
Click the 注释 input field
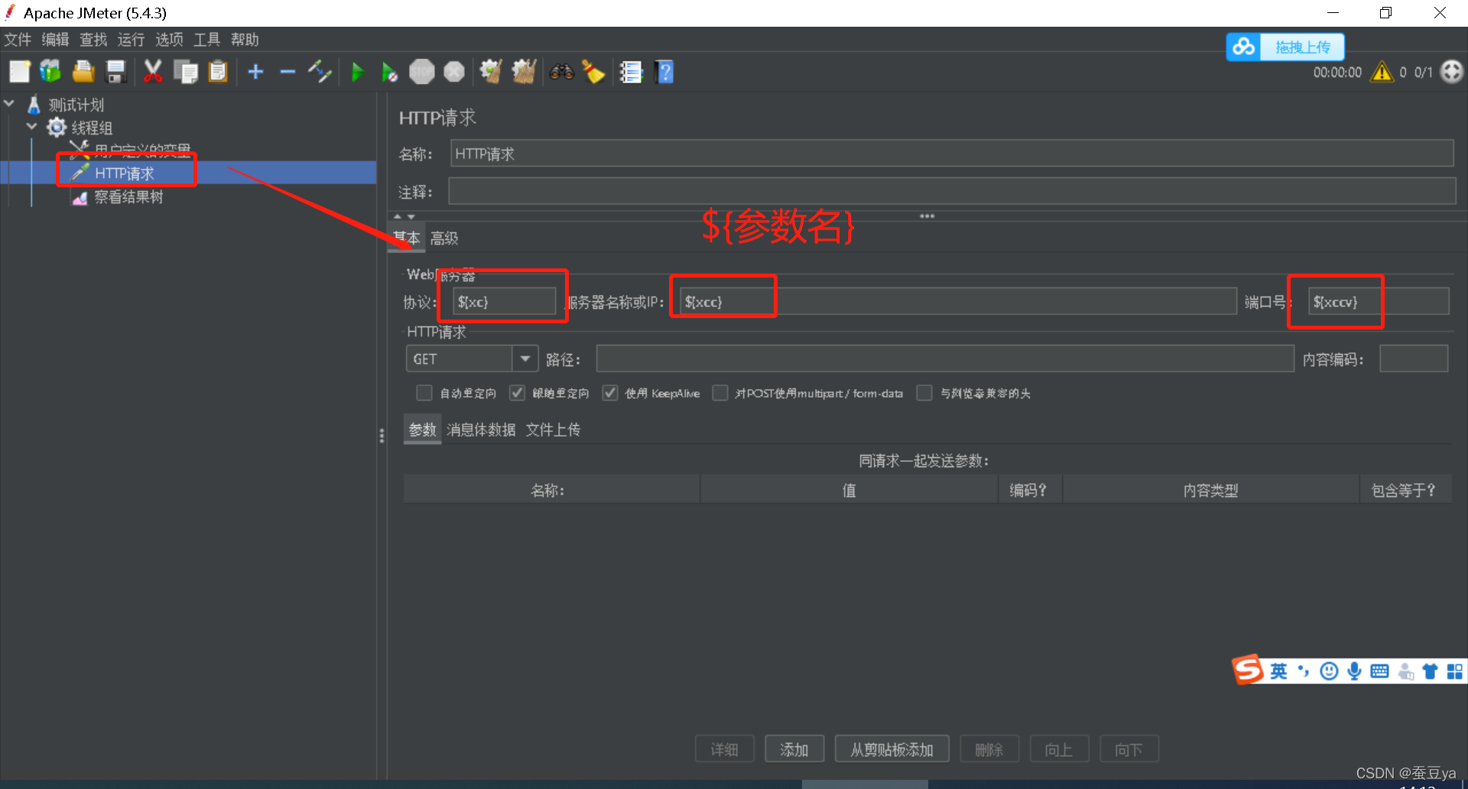(x=952, y=191)
